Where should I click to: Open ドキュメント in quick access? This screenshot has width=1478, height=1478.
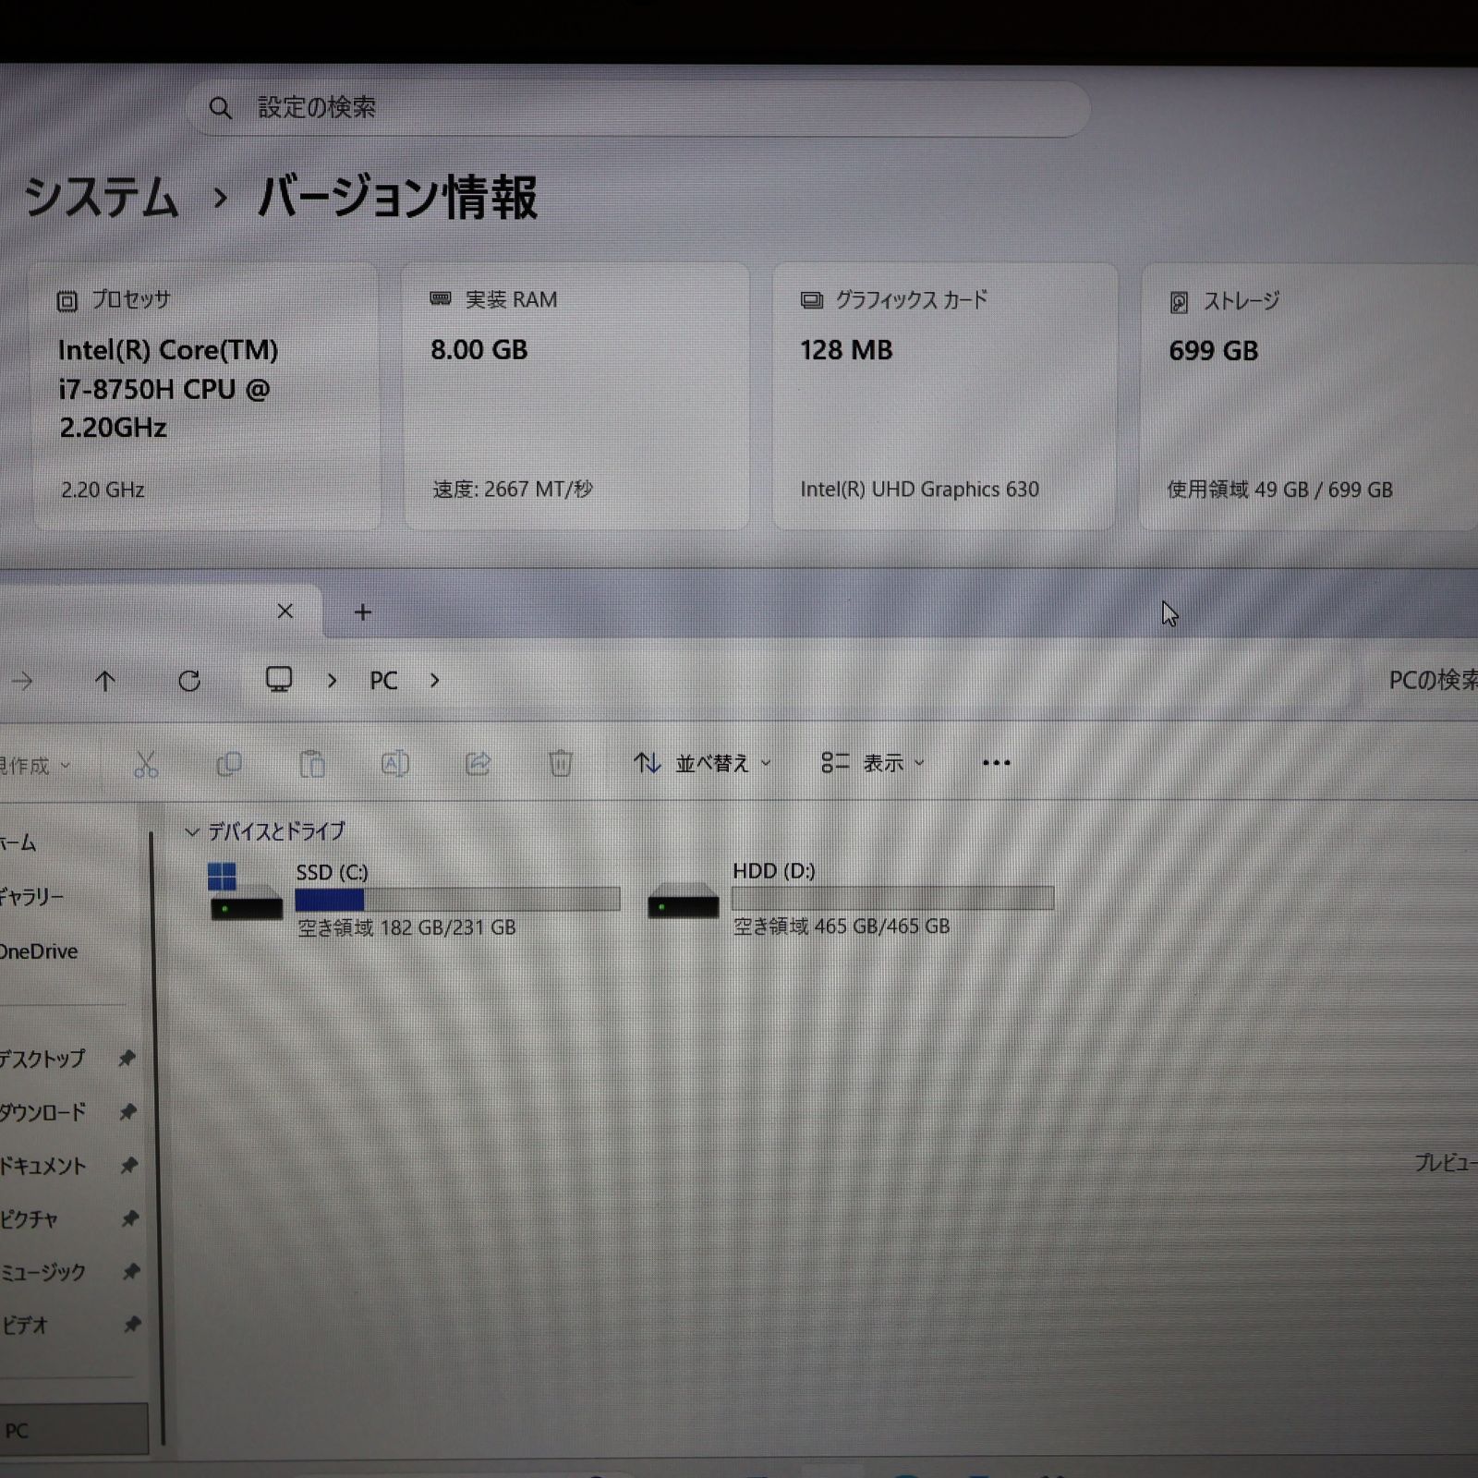click(x=42, y=1166)
